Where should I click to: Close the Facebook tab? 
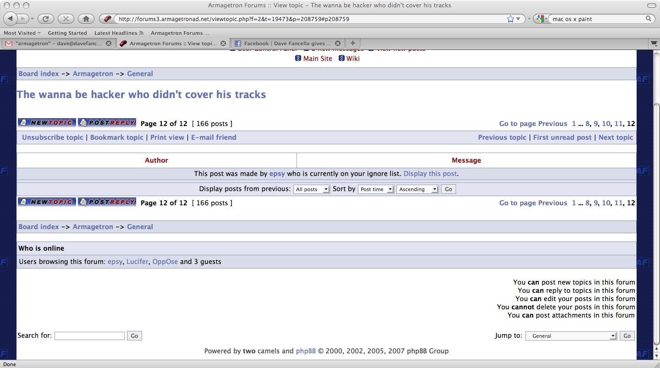338,44
